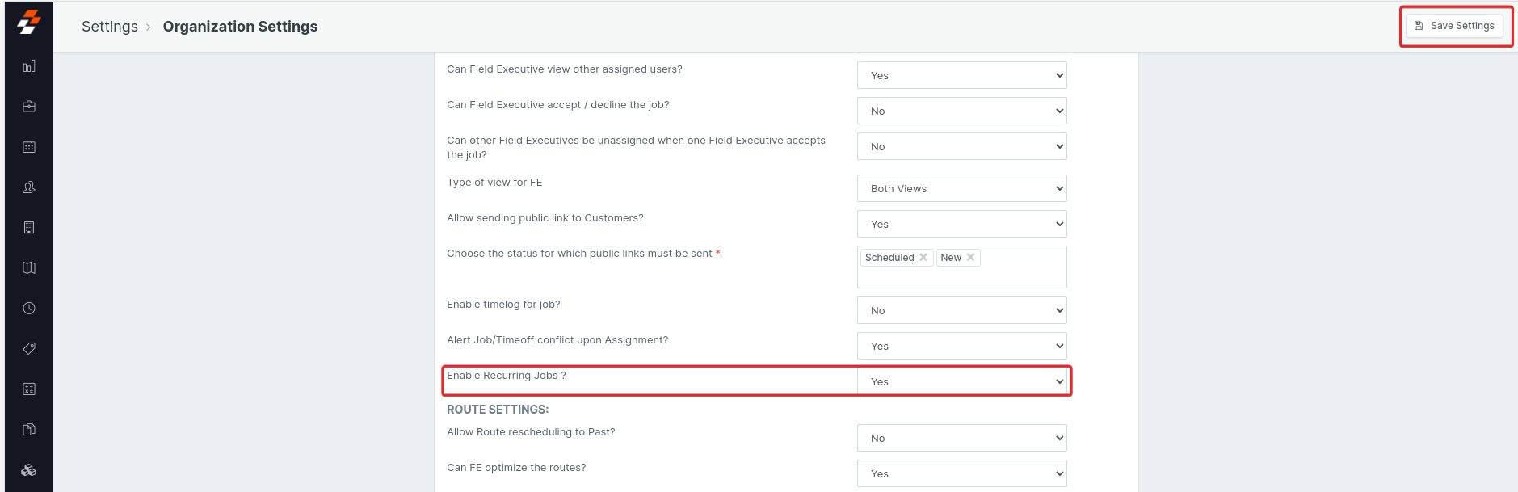Remove the Scheduled status tag
Screen dimensions: 1518x492
[x=923, y=258]
